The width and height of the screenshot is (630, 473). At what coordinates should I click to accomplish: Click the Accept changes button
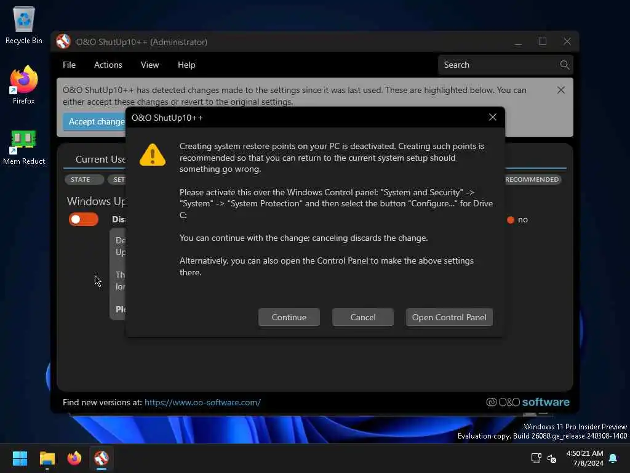[95, 121]
